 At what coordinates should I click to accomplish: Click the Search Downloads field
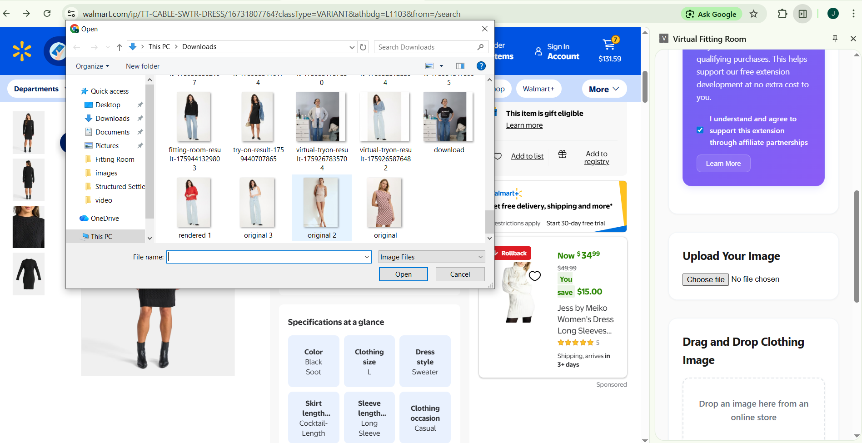(x=425, y=47)
